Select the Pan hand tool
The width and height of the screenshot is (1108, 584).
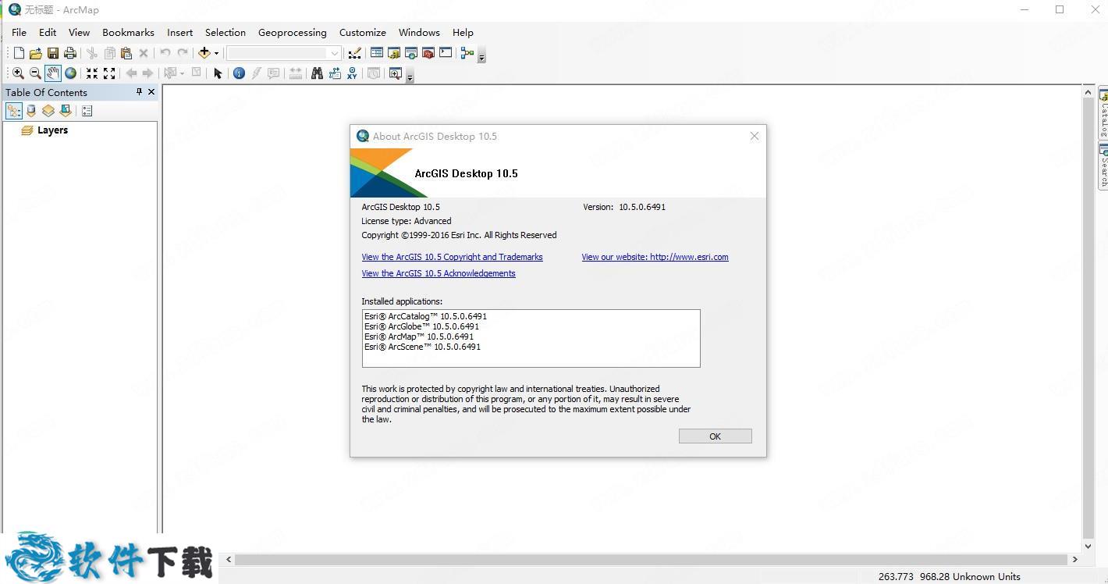click(x=52, y=73)
